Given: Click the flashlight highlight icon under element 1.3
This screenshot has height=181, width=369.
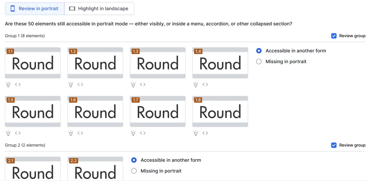Looking at the screenshot, I should pos(133,85).
